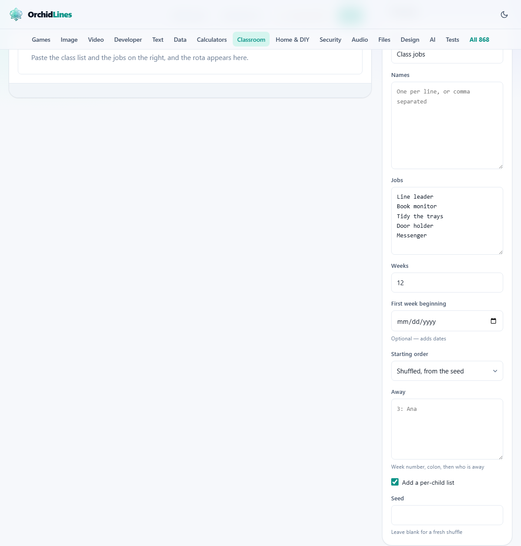Image resolution: width=521 pixels, height=546 pixels.
Task: Edit the Class jobs title field
Action: 447,55
